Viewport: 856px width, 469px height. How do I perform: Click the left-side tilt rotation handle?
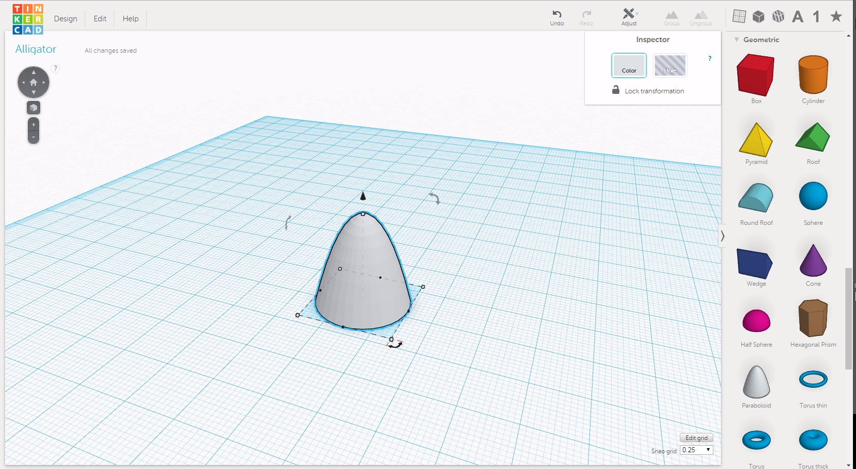click(x=287, y=222)
